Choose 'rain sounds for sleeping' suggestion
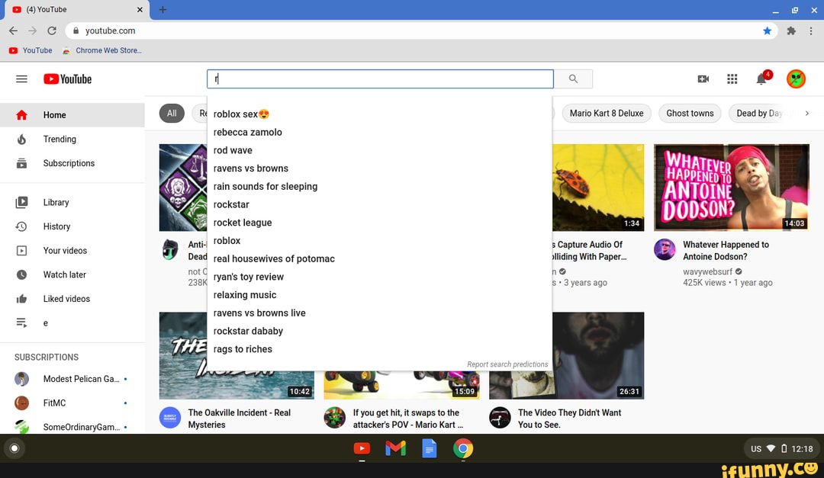Viewport: 824px width, 478px height. [x=266, y=187]
